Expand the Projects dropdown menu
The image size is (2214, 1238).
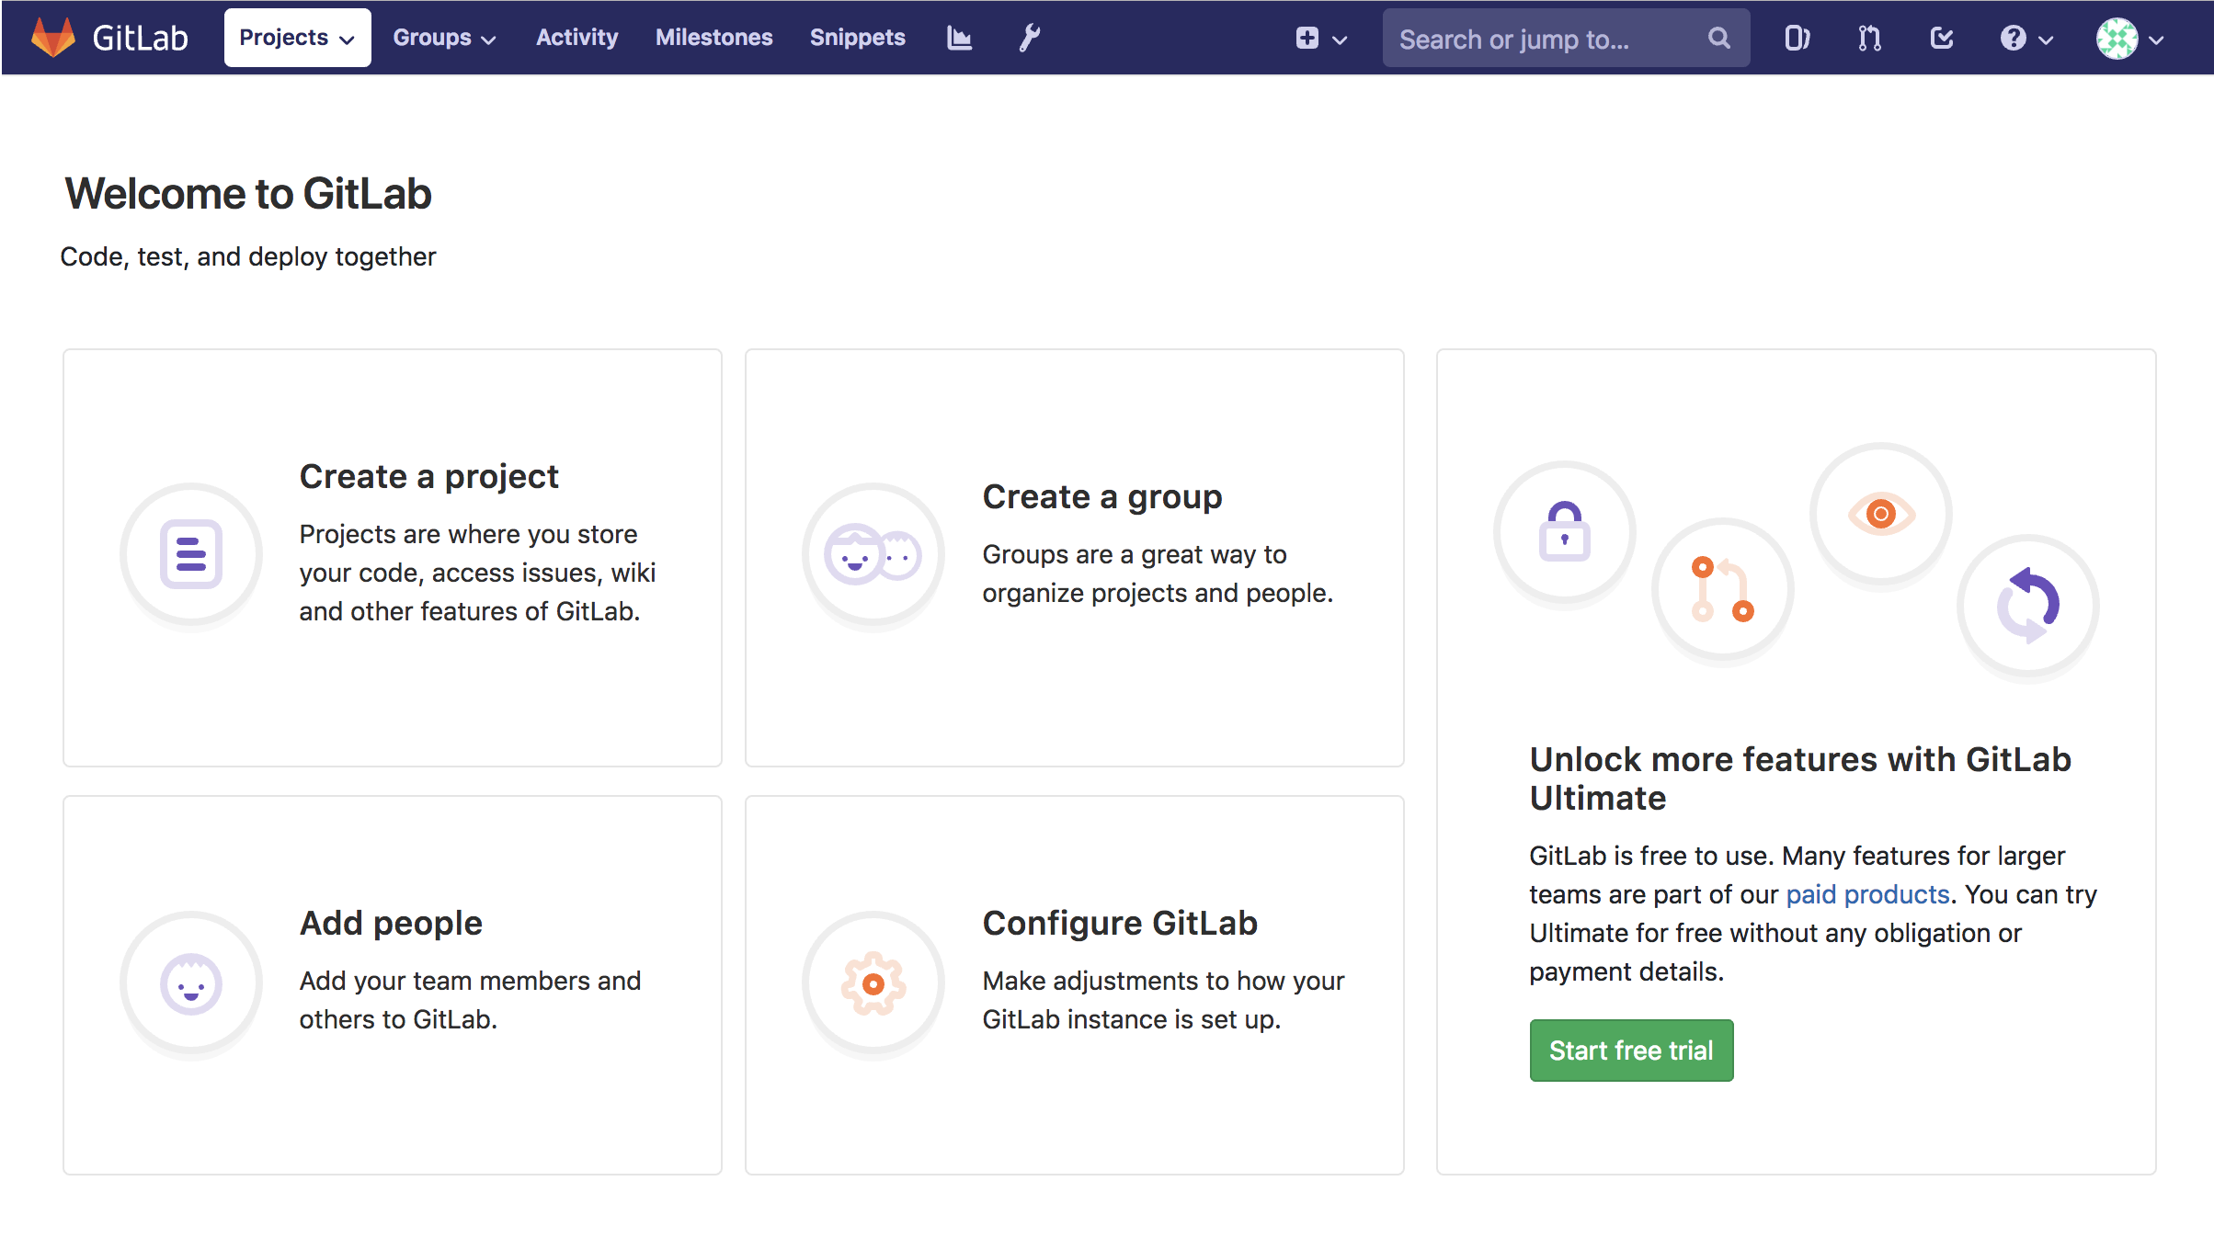295,38
